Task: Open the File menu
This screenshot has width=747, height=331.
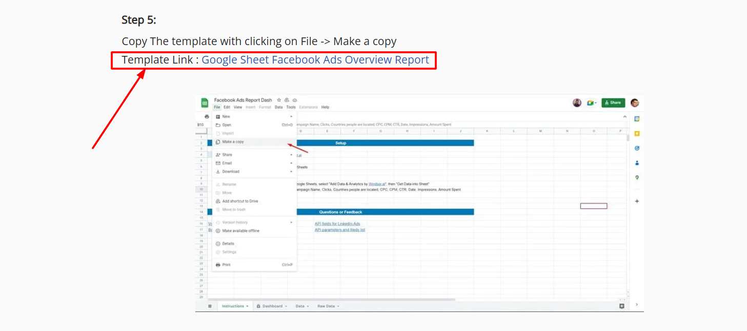Action: [217, 107]
